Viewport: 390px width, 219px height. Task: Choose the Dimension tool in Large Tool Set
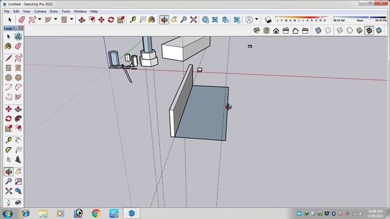click(18, 141)
